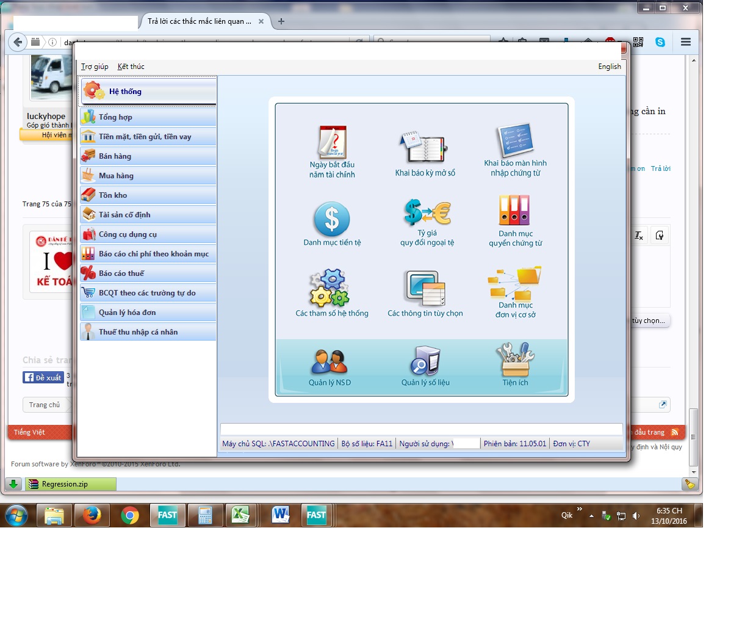Open Excel from the Windows taskbar
This screenshot has height=630, width=742.
pos(240,515)
